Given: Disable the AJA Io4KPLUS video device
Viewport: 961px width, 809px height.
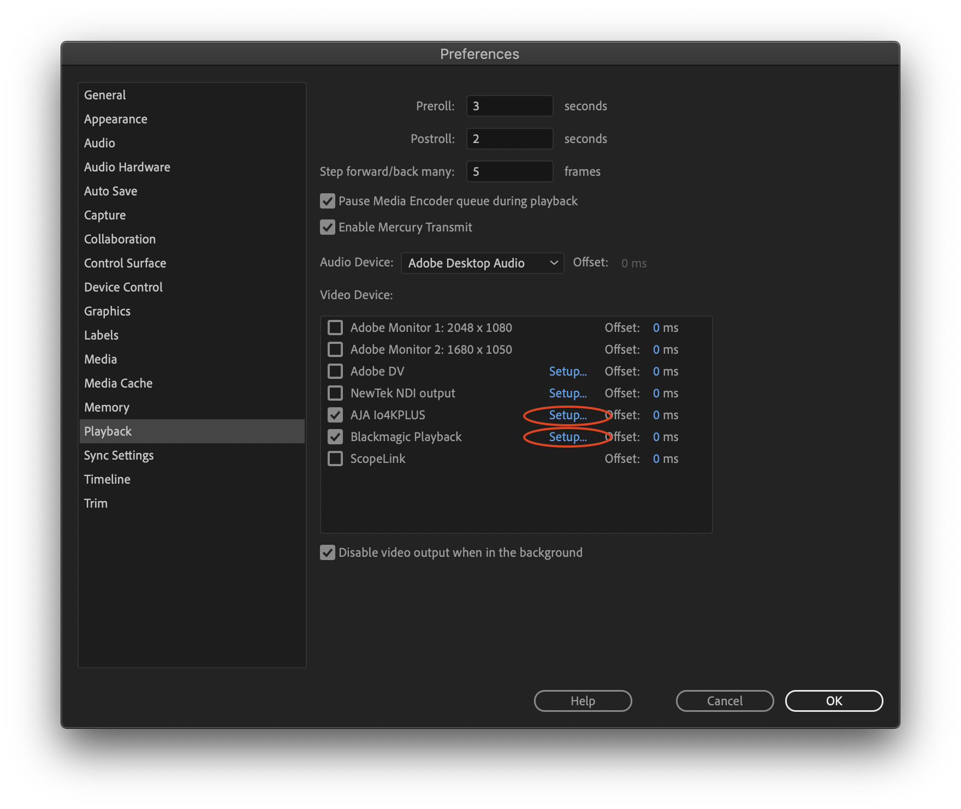Looking at the screenshot, I should pyautogui.click(x=335, y=415).
